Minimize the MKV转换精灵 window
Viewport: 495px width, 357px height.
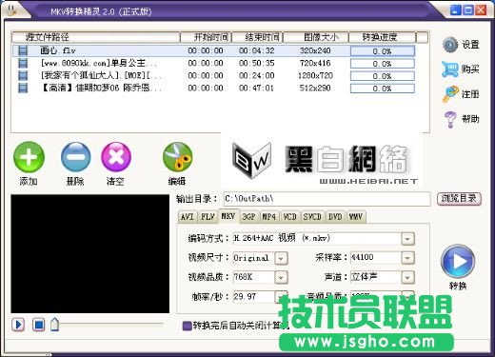point(456,10)
